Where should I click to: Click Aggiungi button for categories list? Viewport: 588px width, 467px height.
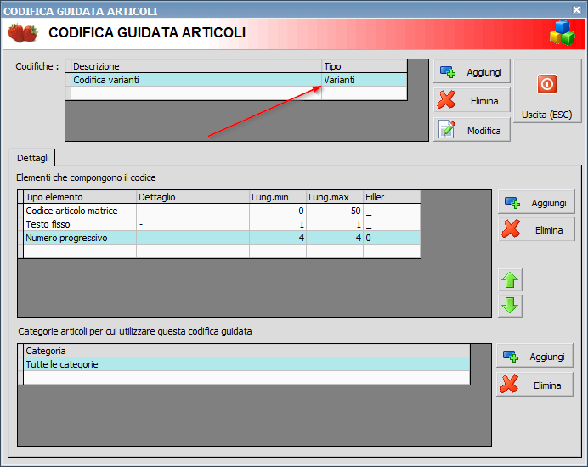pos(534,356)
